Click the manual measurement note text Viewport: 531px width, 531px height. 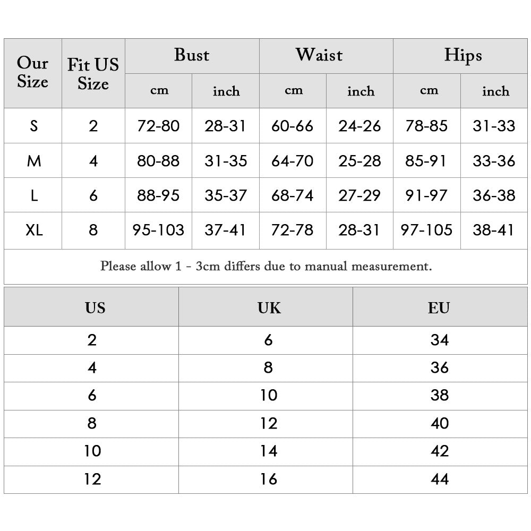[x=266, y=266]
